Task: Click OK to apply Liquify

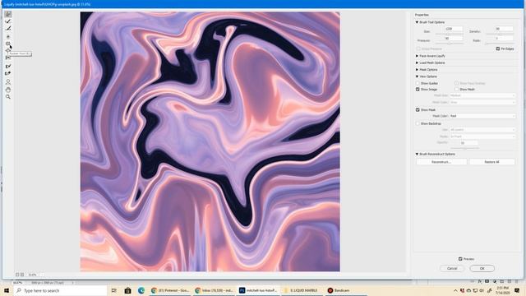Action: pyautogui.click(x=482, y=268)
